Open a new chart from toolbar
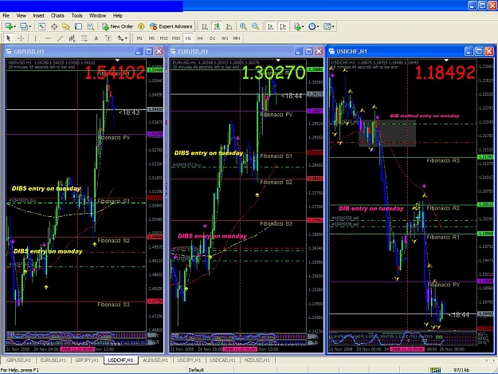Viewport: 498px width, 374px height. (x=8, y=26)
